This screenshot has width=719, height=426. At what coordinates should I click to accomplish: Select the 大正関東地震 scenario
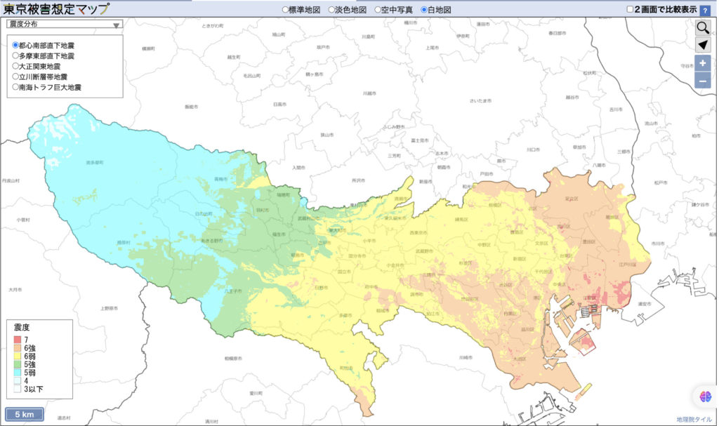coord(15,66)
